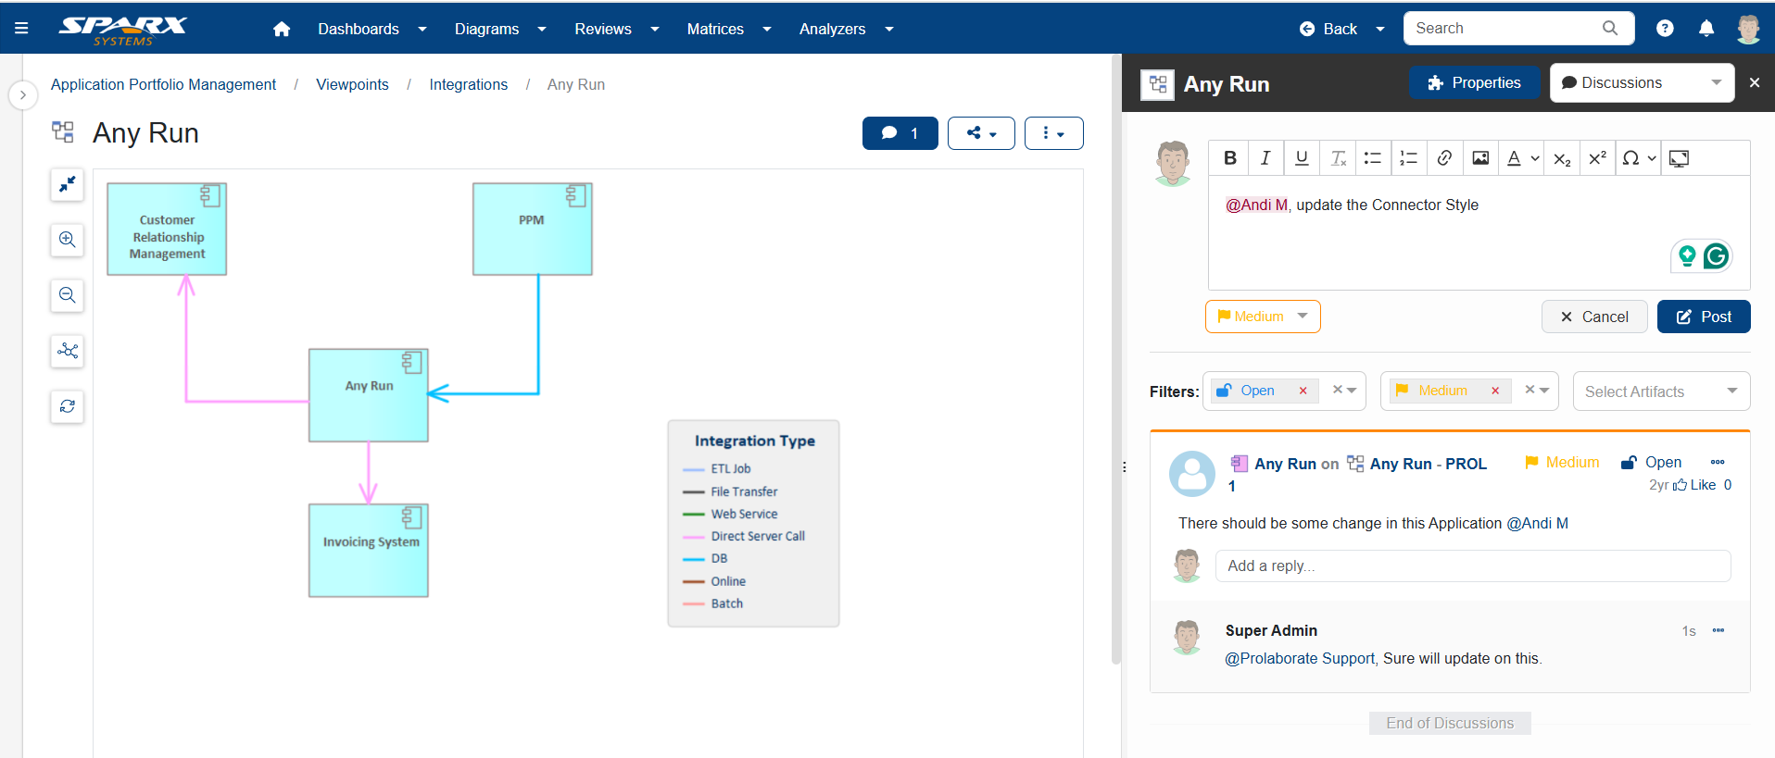1775x758 pixels.
Task: Toggle Open status on Any Run discussion
Action: pyautogui.click(x=1652, y=462)
